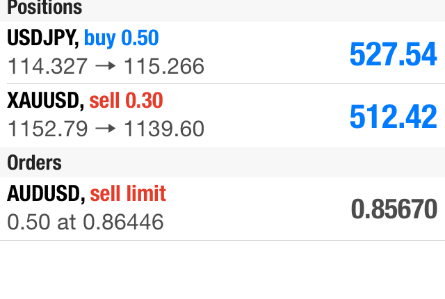The image size is (445, 299).
Task: Tap the XAUUSD profit value 512.42
Action: [x=393, y=116]
